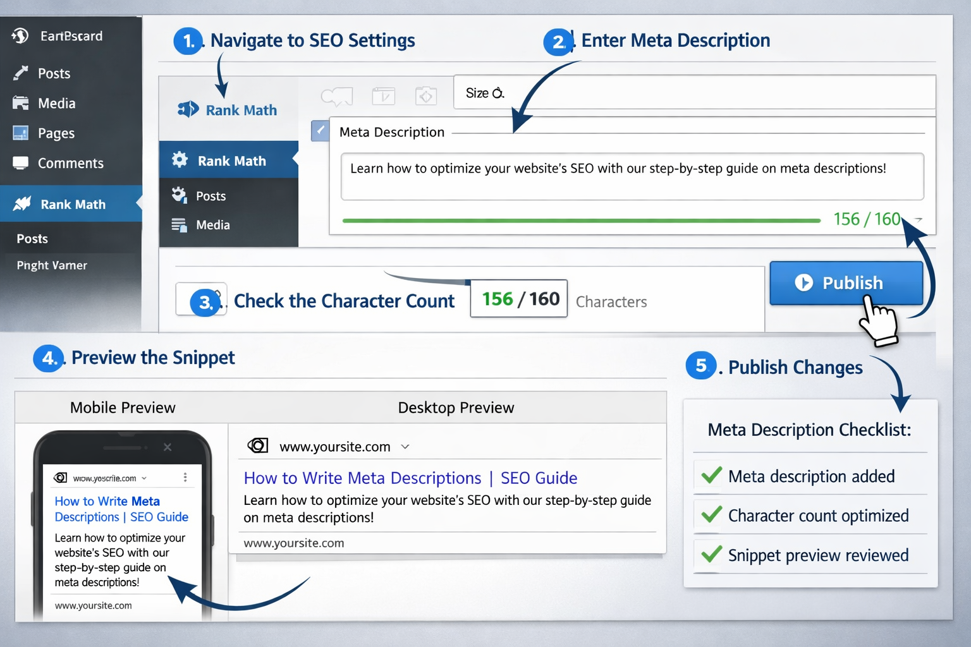
Task: Open the calendar icon in the toolbar
Action: click(384, 96)
